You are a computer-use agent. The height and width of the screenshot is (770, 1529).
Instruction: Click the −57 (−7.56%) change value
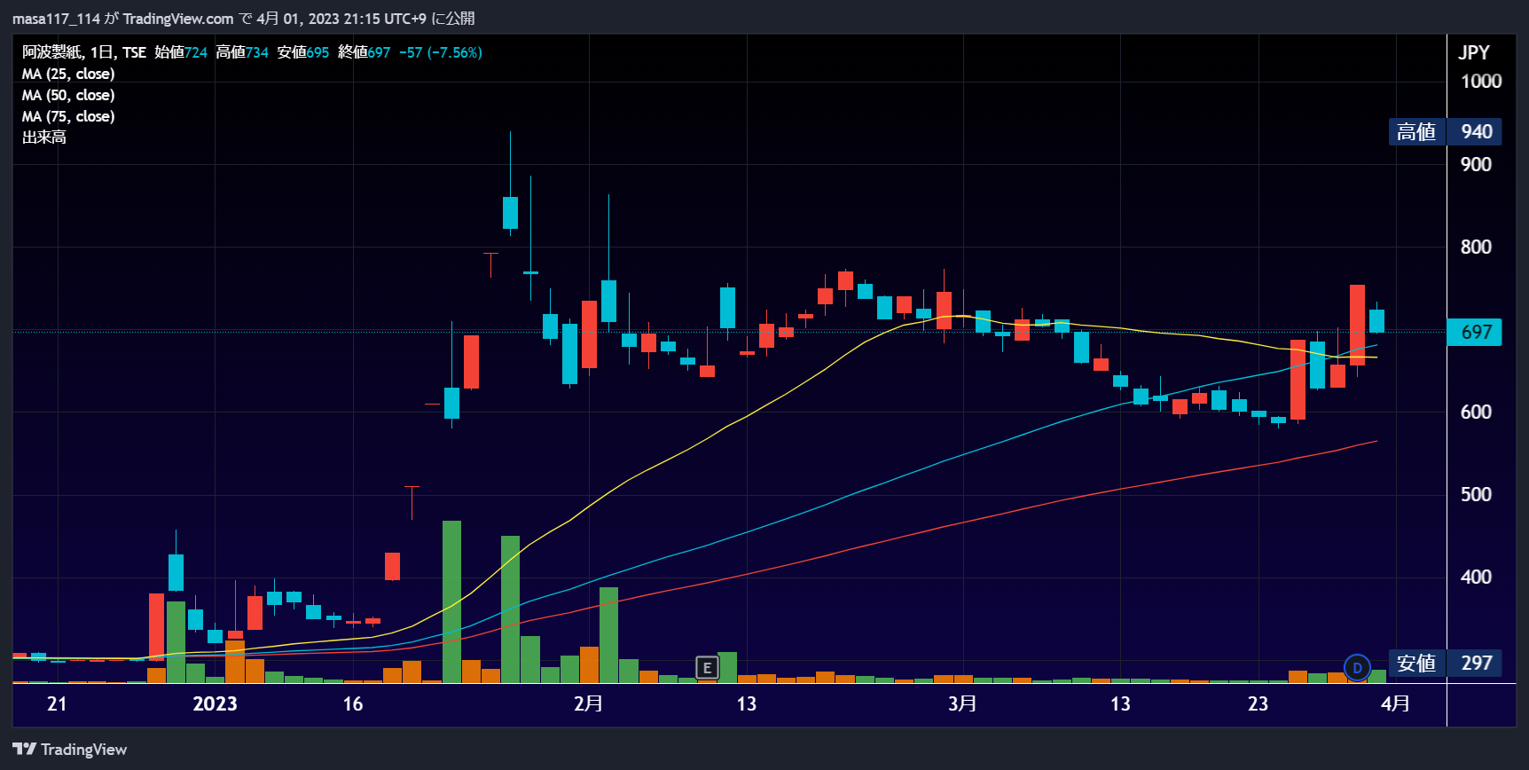[x=441, y=52]
